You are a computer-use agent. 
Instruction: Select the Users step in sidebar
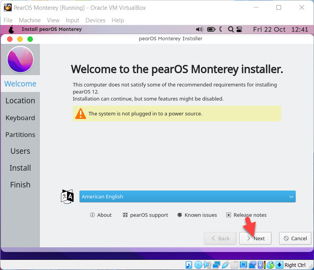(x=20, y=151)
